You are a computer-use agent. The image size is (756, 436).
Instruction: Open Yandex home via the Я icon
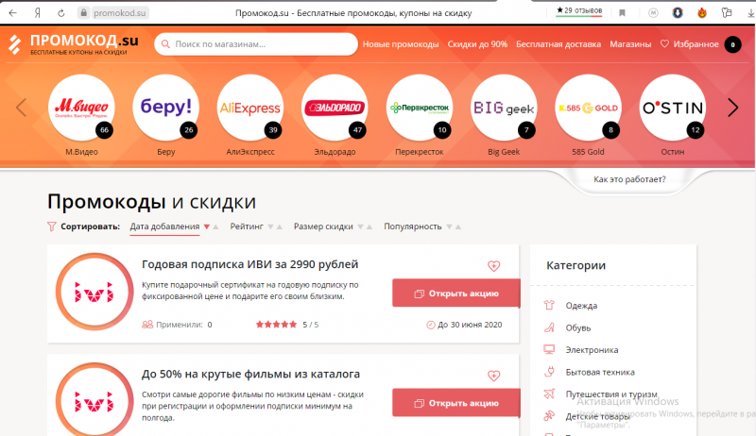point(38,13)
